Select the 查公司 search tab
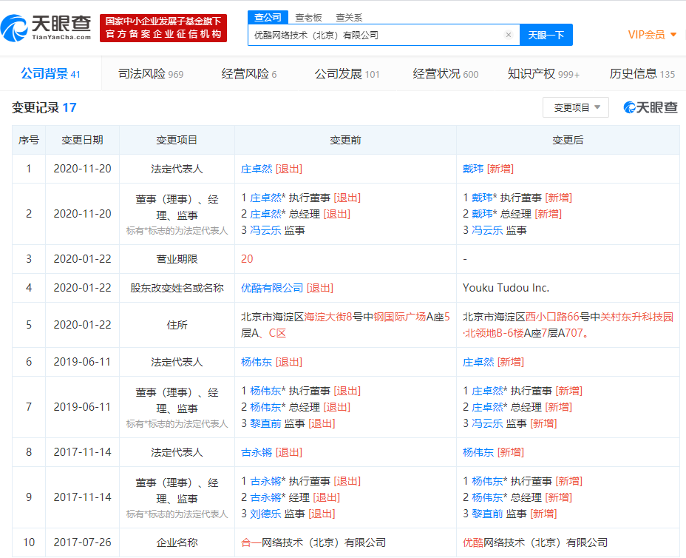The width and height of the screenshot is (686, 558). 268,18
